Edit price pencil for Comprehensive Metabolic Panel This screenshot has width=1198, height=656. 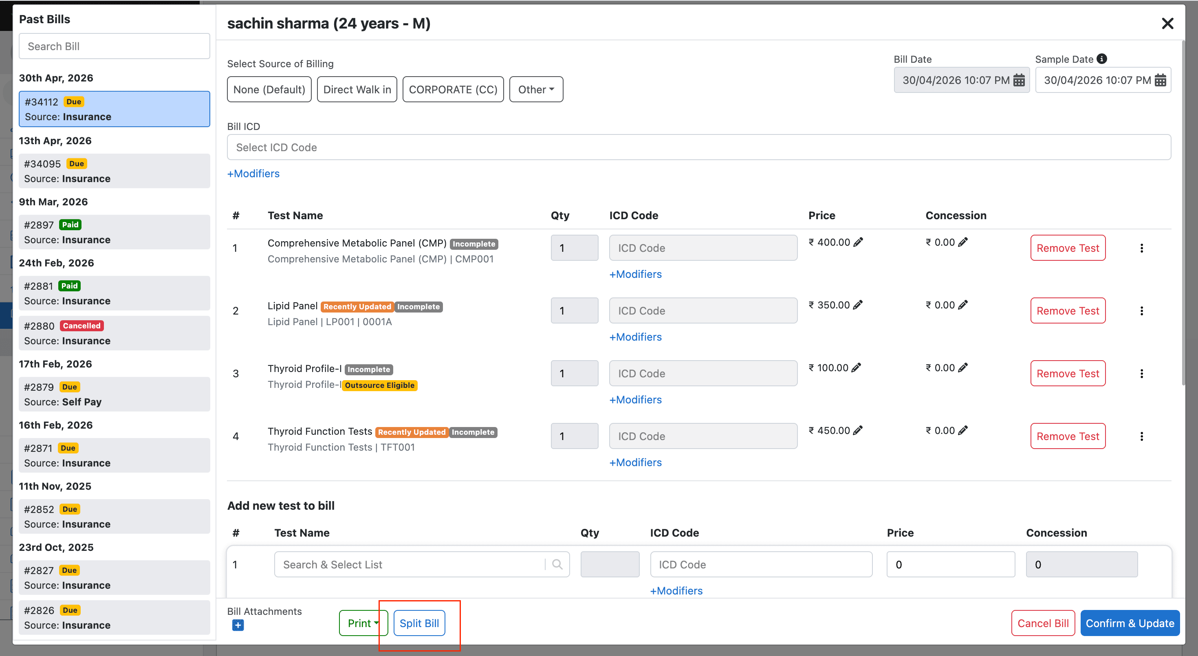tap(858, 242)
